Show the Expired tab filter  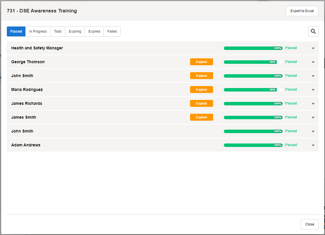click(x=94, y=31)
